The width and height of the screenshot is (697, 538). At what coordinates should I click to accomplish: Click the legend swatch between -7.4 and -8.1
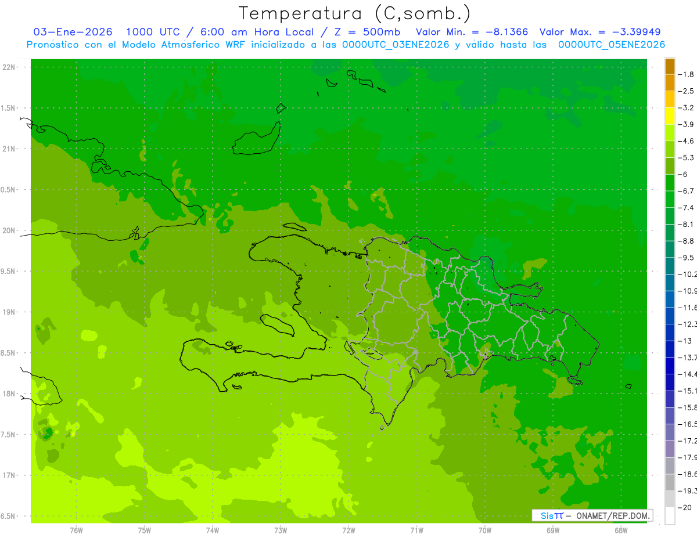click(x=670, y=216)
